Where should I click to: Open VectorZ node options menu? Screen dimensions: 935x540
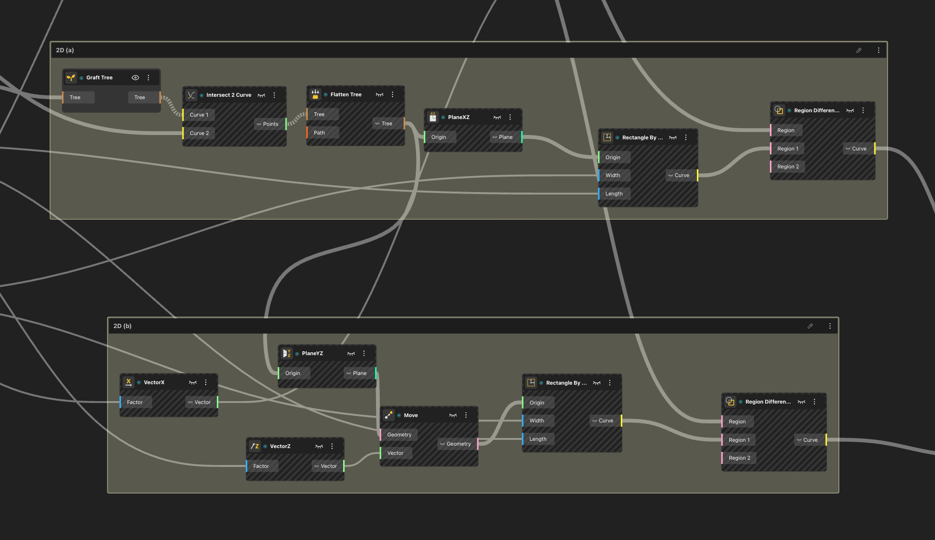pyautogui.click(x=332, y=446)
